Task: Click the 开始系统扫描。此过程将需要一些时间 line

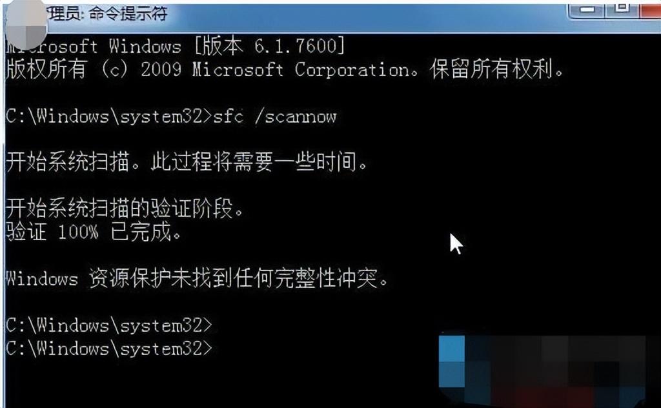Action: click(x=187, y=162)
